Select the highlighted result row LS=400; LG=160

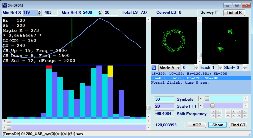click(x=201, y=78)
